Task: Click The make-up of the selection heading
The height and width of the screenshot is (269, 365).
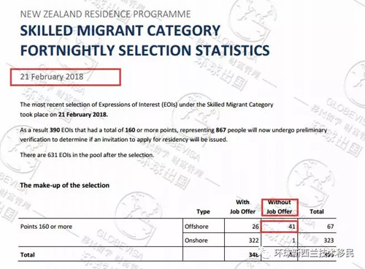Action: (x=65, y=186)
